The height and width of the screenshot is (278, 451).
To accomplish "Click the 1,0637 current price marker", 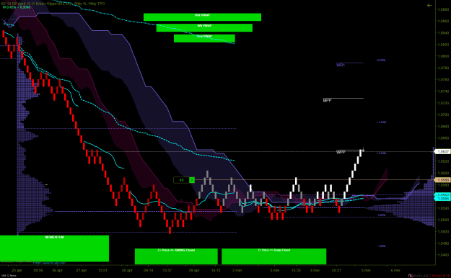I will point(443,151).
